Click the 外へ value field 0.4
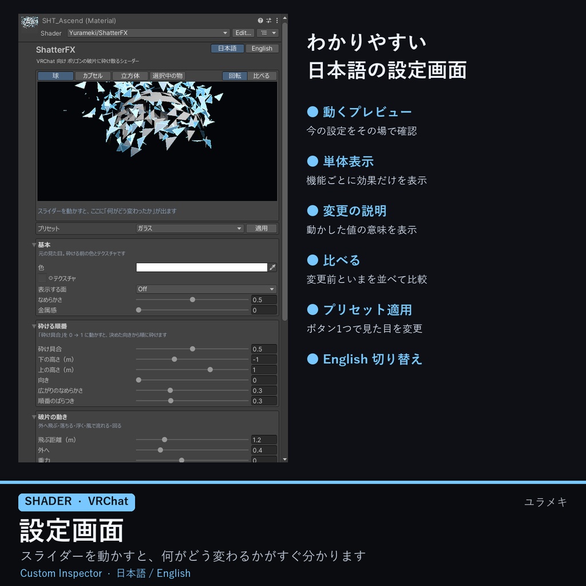 click(x=264, y=450)
